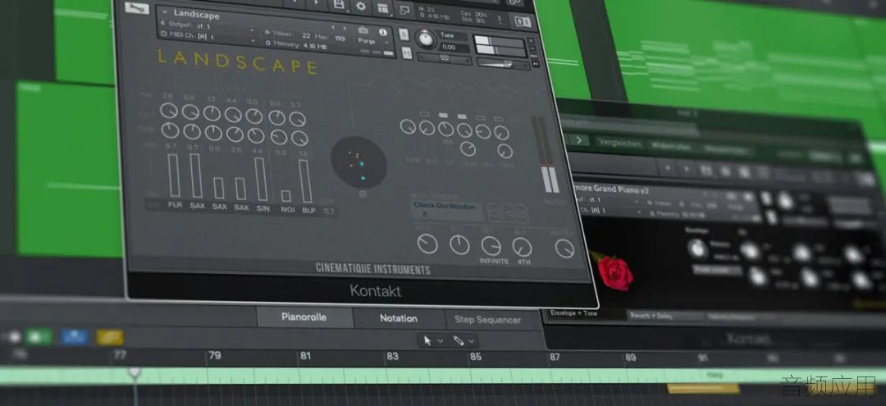This screenshot has width=886, height=406.
Task: Click the instrument volume slider in header
Action: point(502,64)
